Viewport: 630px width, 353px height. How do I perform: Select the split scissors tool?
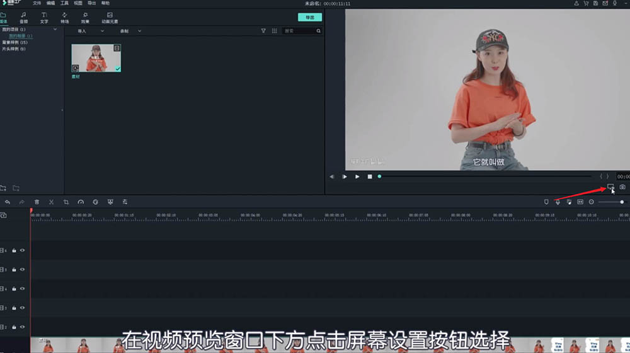52,202
